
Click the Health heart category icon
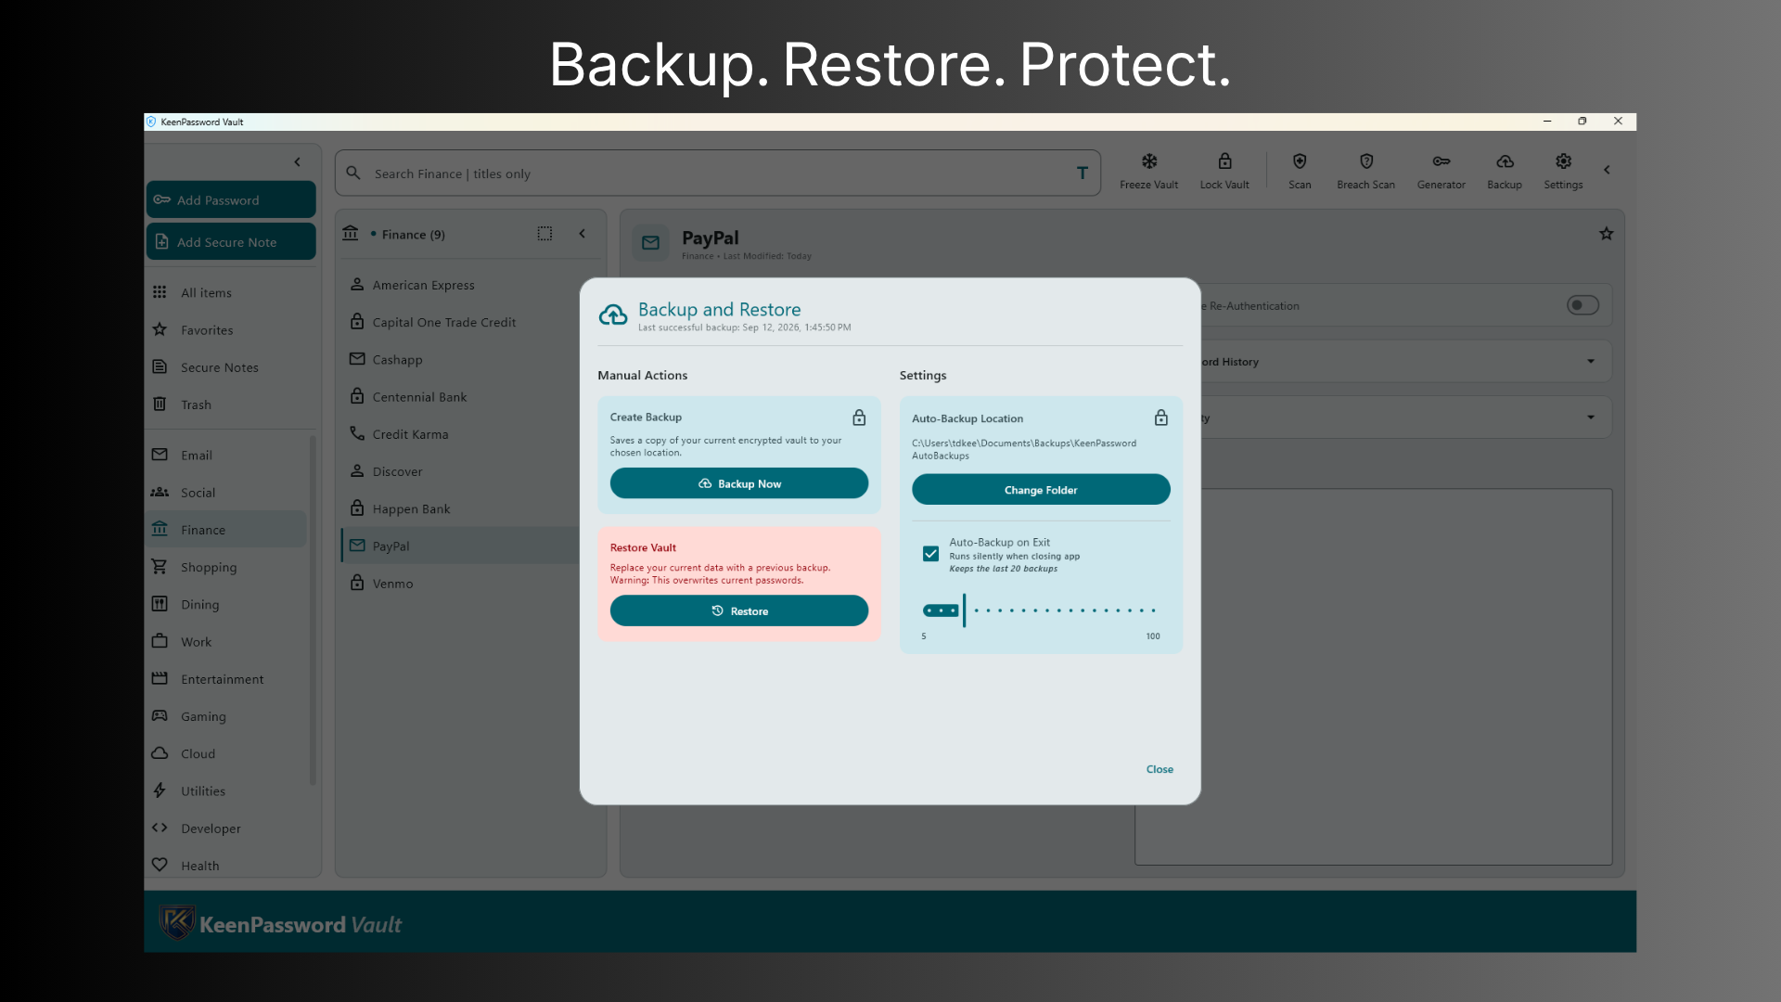coord(160,865)
